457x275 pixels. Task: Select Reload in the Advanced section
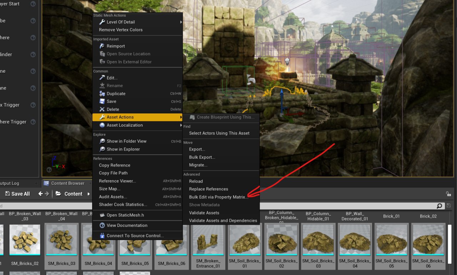(x=221, y=181)
